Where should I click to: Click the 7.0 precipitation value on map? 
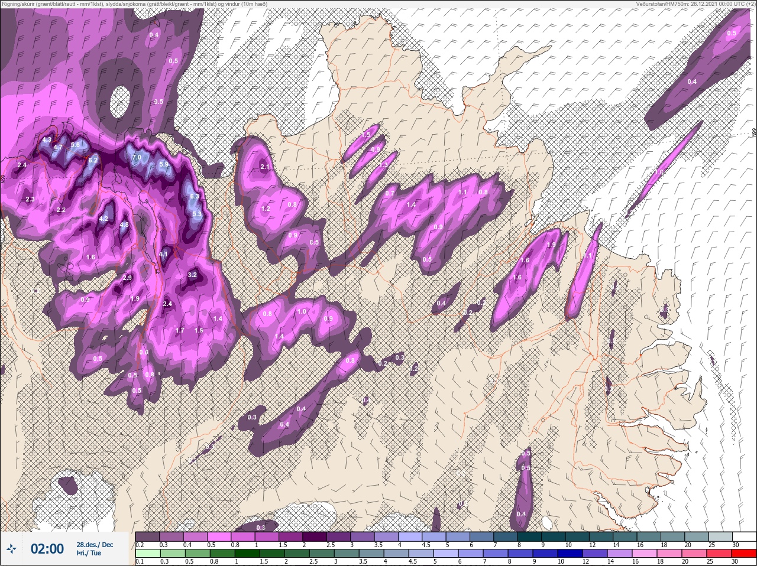(x=137, y=158)
